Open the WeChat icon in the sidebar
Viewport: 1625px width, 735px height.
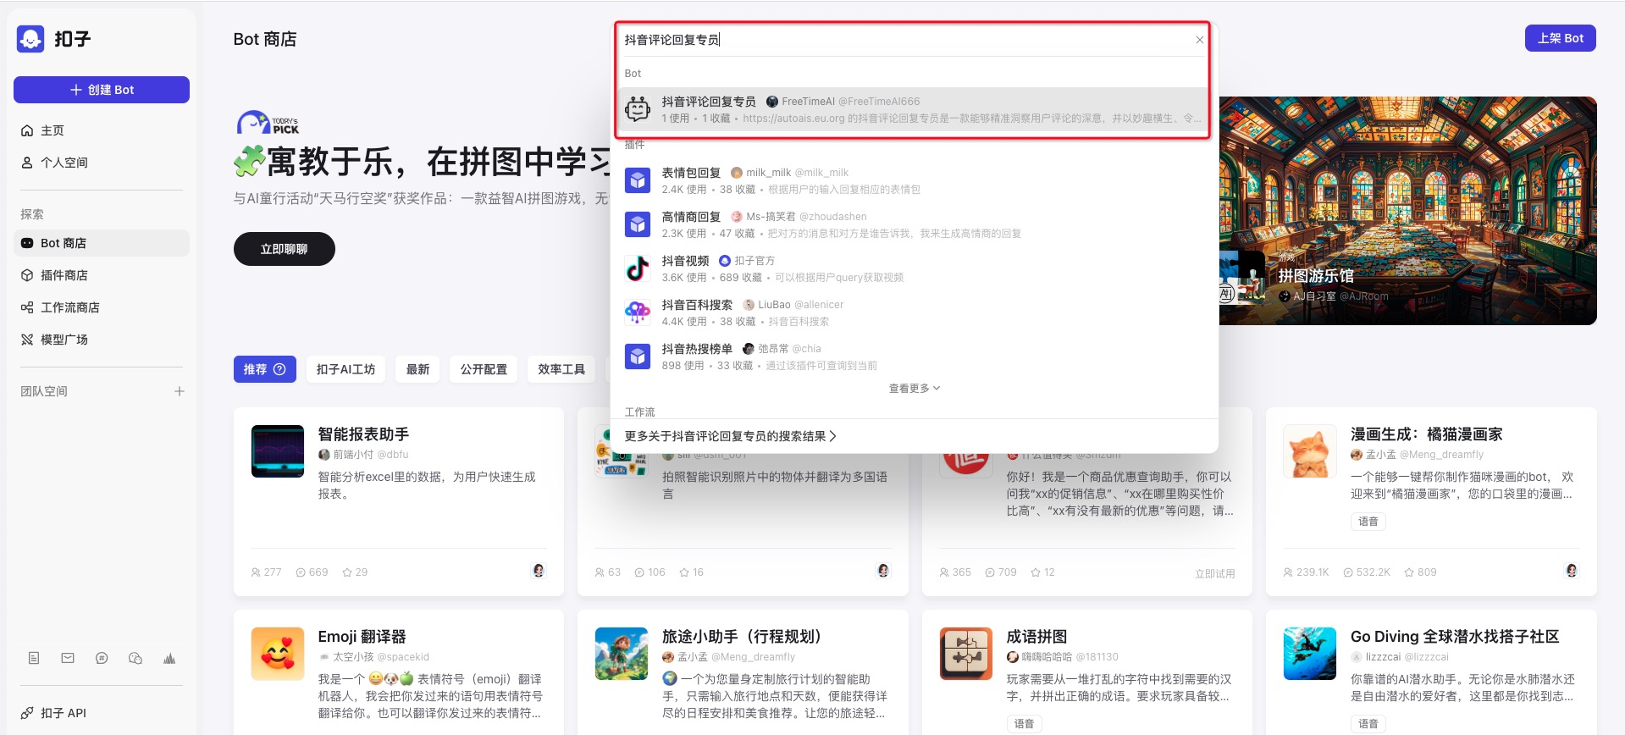pos(135,658)
